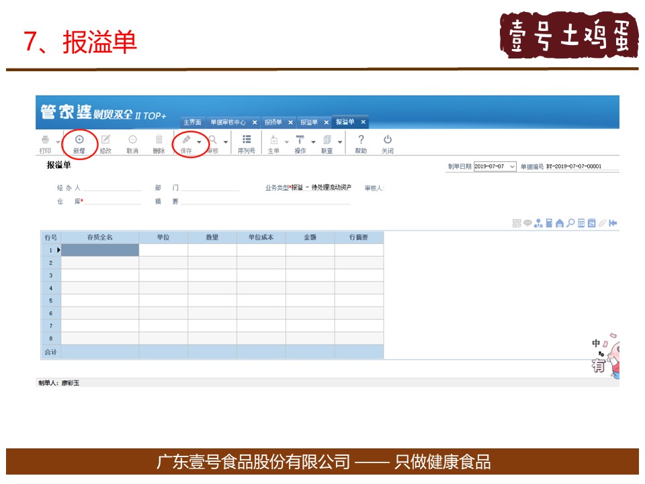Click the 取消 (Cancel) toolbar icon

click(132, 140)
